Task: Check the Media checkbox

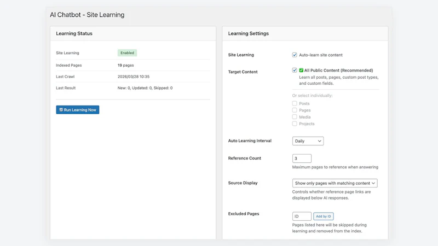Action: tap(295, 117)
